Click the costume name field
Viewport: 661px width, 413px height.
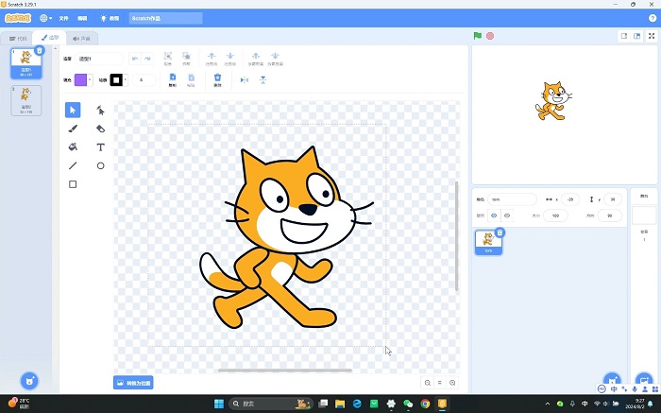(98, 59)
